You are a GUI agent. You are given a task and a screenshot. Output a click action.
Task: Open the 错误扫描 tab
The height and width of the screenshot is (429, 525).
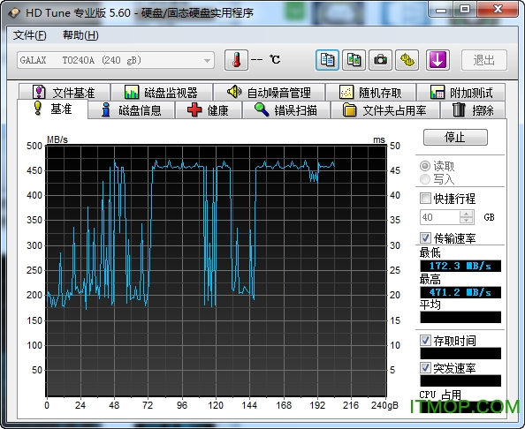pyautogui.click(x=286, y=110)
